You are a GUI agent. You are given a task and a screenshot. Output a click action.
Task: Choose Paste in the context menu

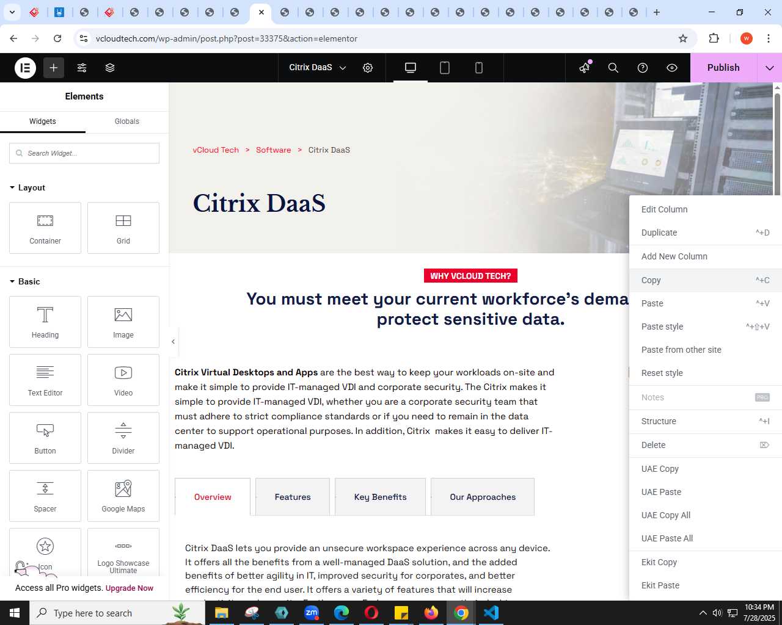click(x=706, y=303)
